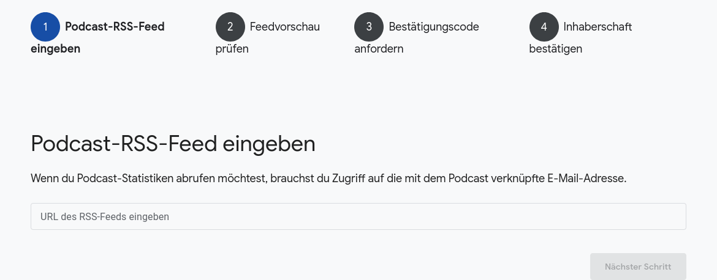This screenshot has width=717, height=280.
Task: Click the word 'anfordern' under step 3
Action: (x=379, y=49)
